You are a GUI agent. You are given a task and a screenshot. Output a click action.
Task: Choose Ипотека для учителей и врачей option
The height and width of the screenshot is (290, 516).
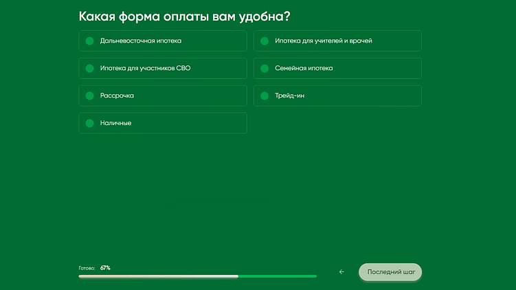(337, 41)
